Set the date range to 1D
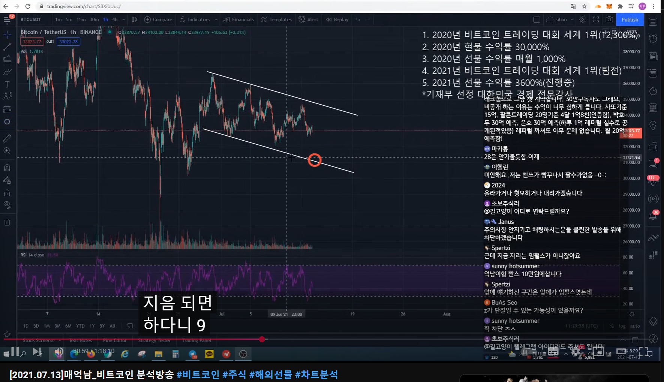 pyautogui.click(x=26, y=326)
